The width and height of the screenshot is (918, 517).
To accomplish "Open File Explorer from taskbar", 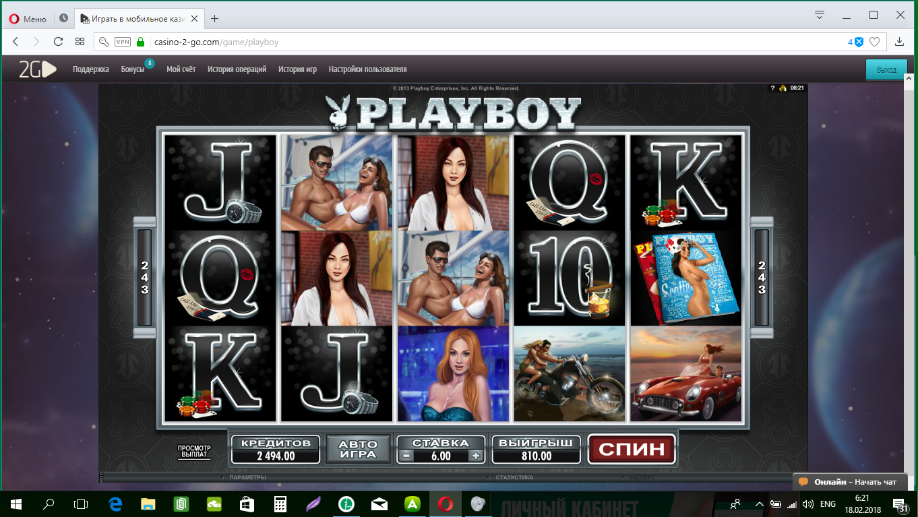I will tap(148, 504).
